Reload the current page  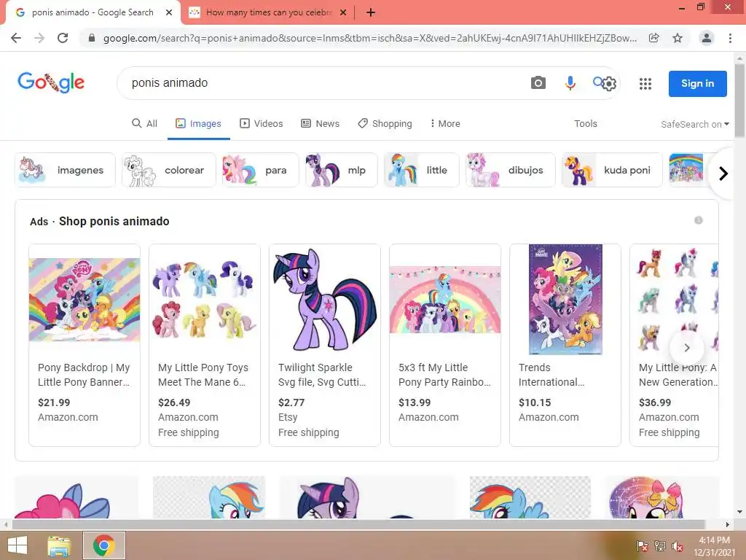[x=63, y=38]
